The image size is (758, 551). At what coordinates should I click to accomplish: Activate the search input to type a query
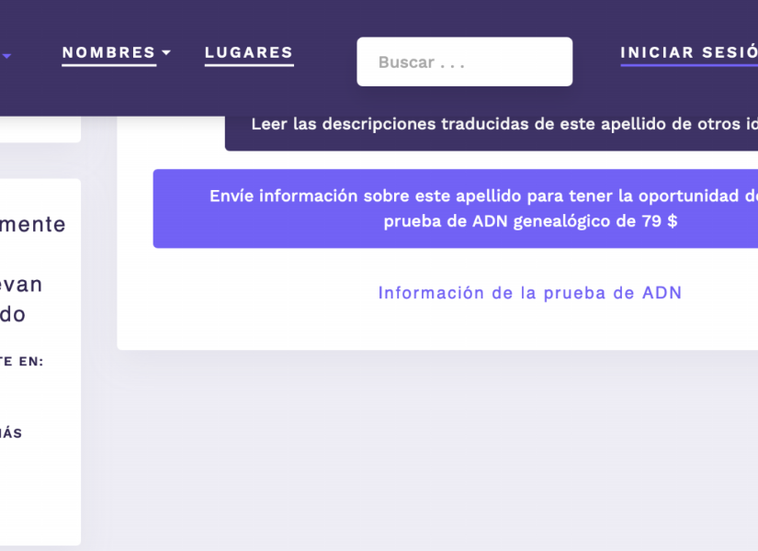click(464, 62)
